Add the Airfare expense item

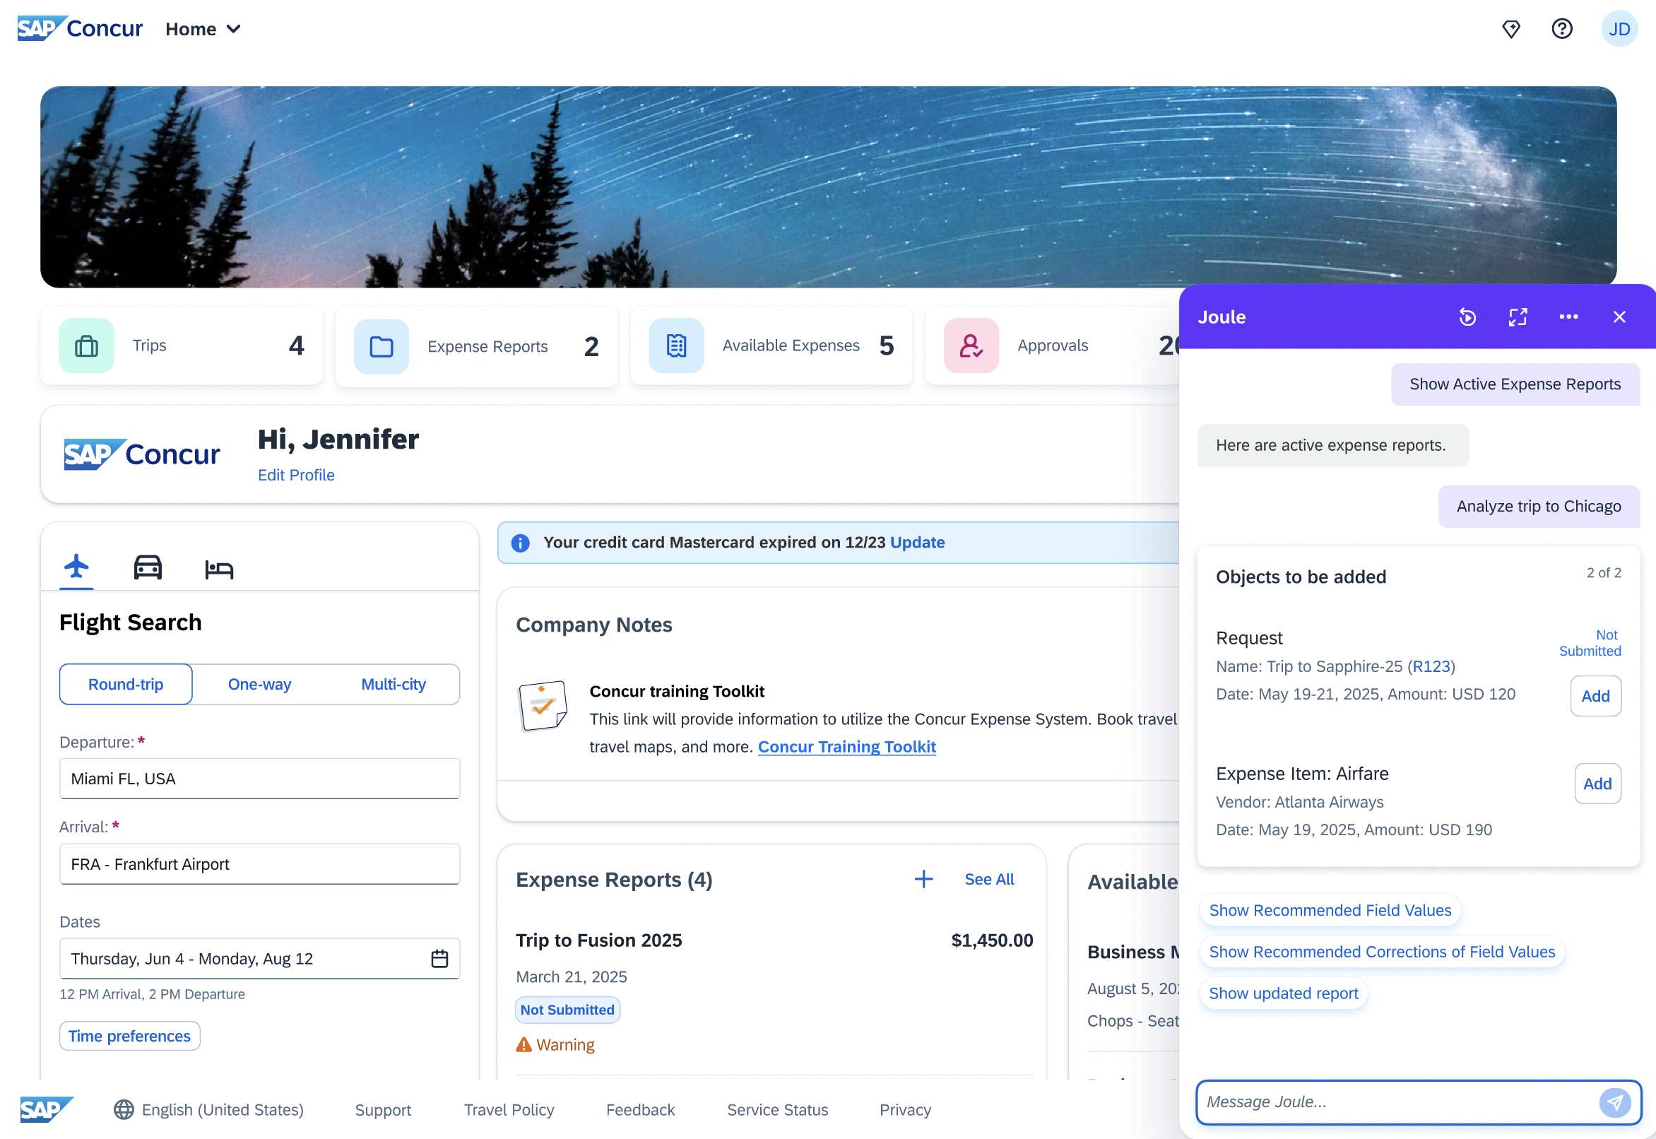pos(1597,784)
